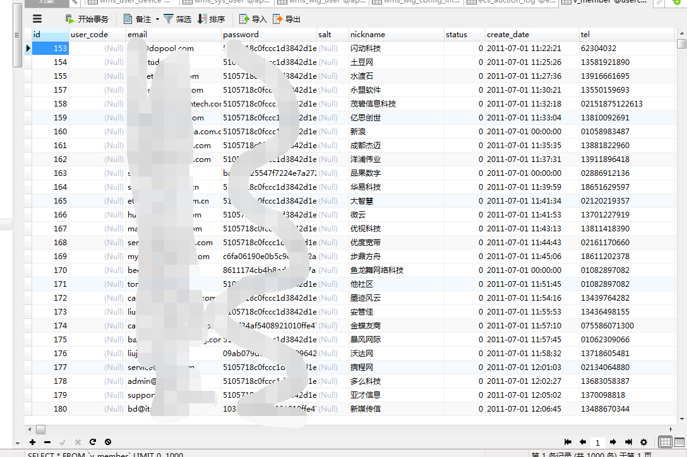Screen dimensions: 687x457
Task: Click the horizontal scrollbar left arrow
Action: click(x=29, y=429)
